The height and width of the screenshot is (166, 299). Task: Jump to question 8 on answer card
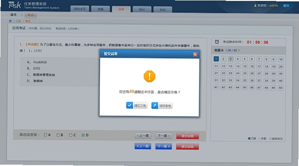pyautogui.click(x=266, y=59)
